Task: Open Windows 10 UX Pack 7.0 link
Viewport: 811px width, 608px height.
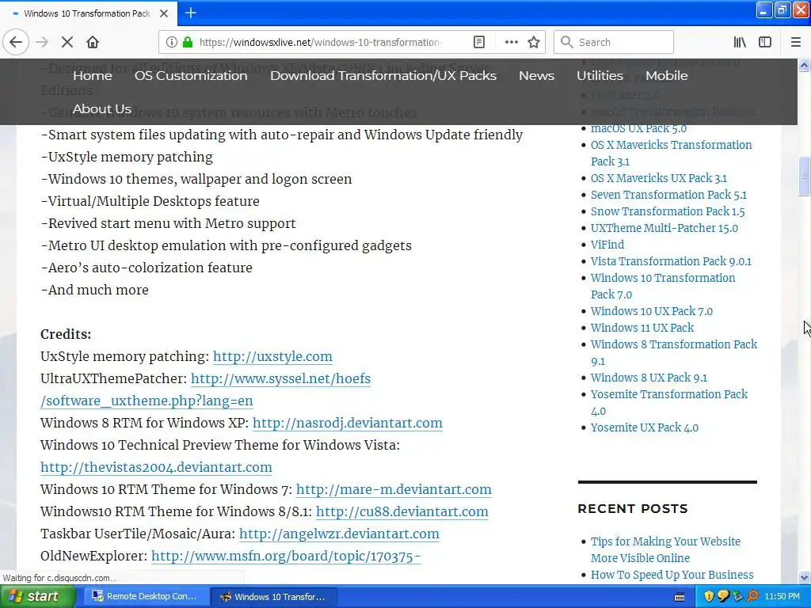Action: pos(652,311)
